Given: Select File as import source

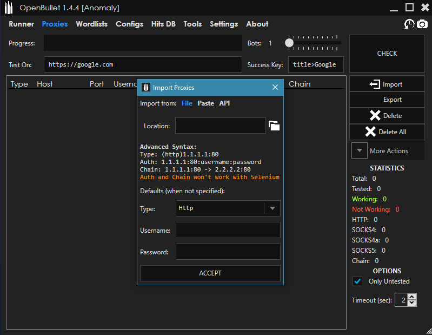Looking at the screenshot, I should (187, 103).
